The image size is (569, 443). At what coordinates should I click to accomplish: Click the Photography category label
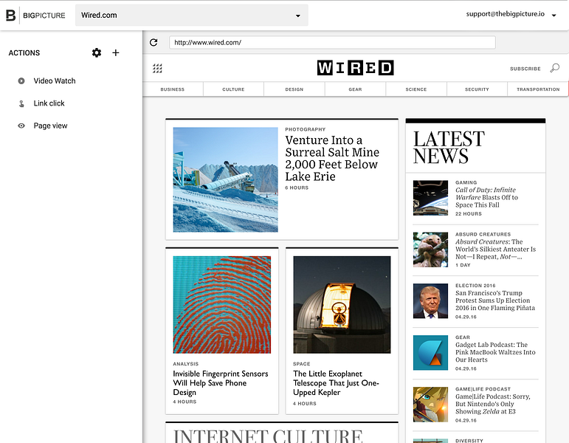pos(306,129)
